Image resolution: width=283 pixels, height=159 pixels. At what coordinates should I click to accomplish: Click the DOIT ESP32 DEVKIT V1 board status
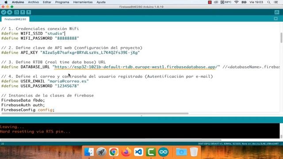coord(238,144)
